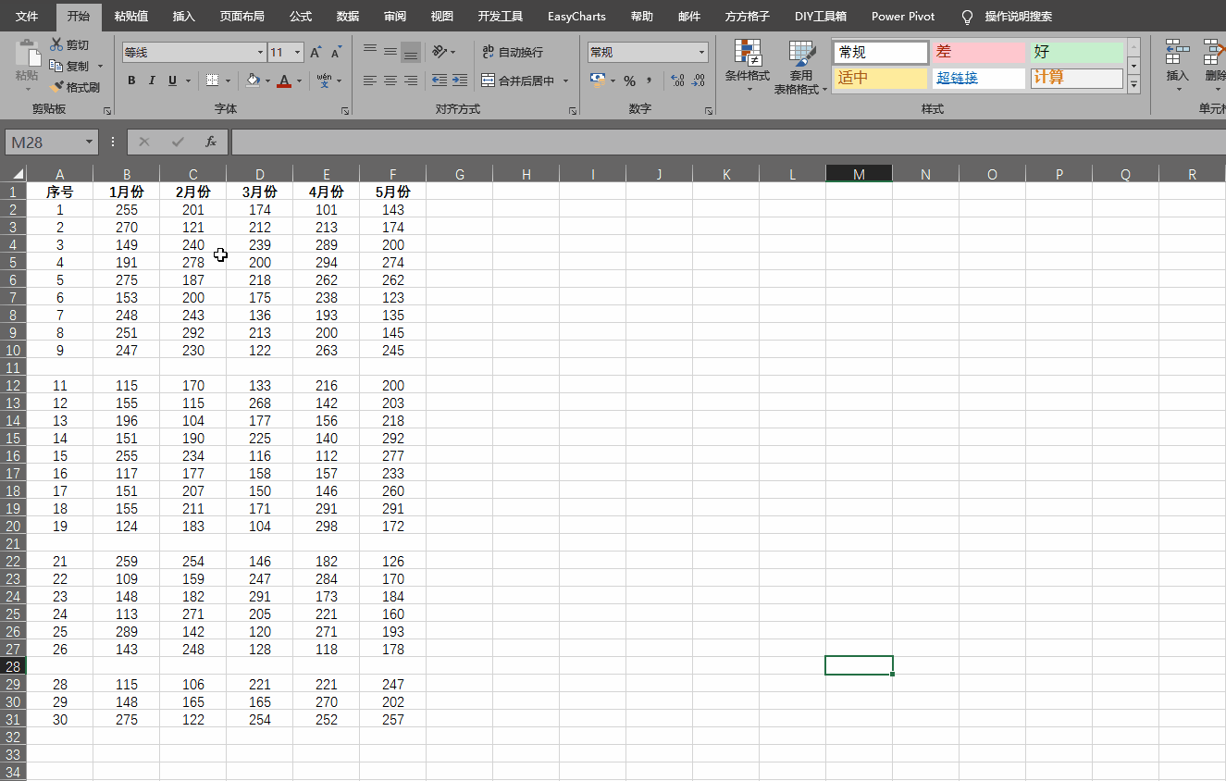Toggle align text right
Viewport: 1226px width, 781px height.
(411, 81)
